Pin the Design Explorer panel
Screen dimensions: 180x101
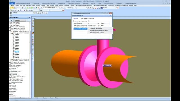[28, 18]
